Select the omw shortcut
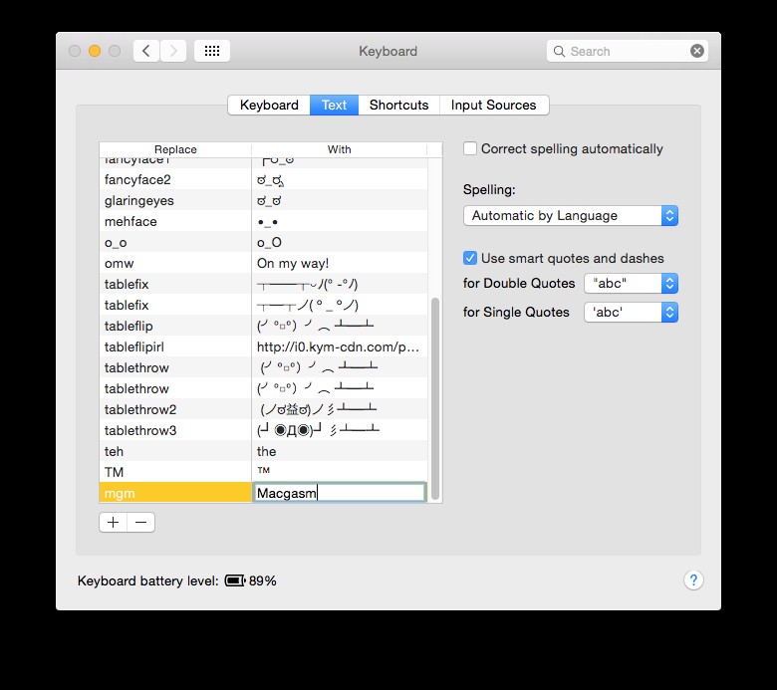This screenshot has width=777, height=690. point(264,263)
